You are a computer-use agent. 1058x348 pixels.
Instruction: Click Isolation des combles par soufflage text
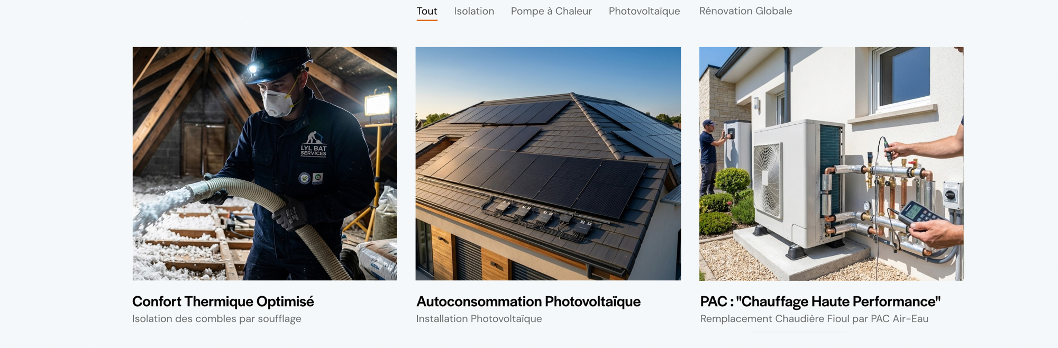[x=217, y=319]
